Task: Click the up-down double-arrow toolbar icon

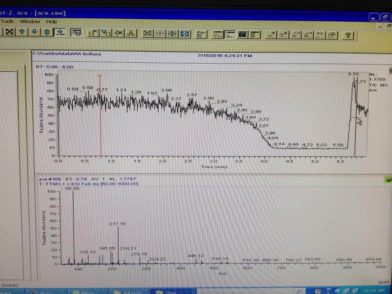Action: coord(47,32)
